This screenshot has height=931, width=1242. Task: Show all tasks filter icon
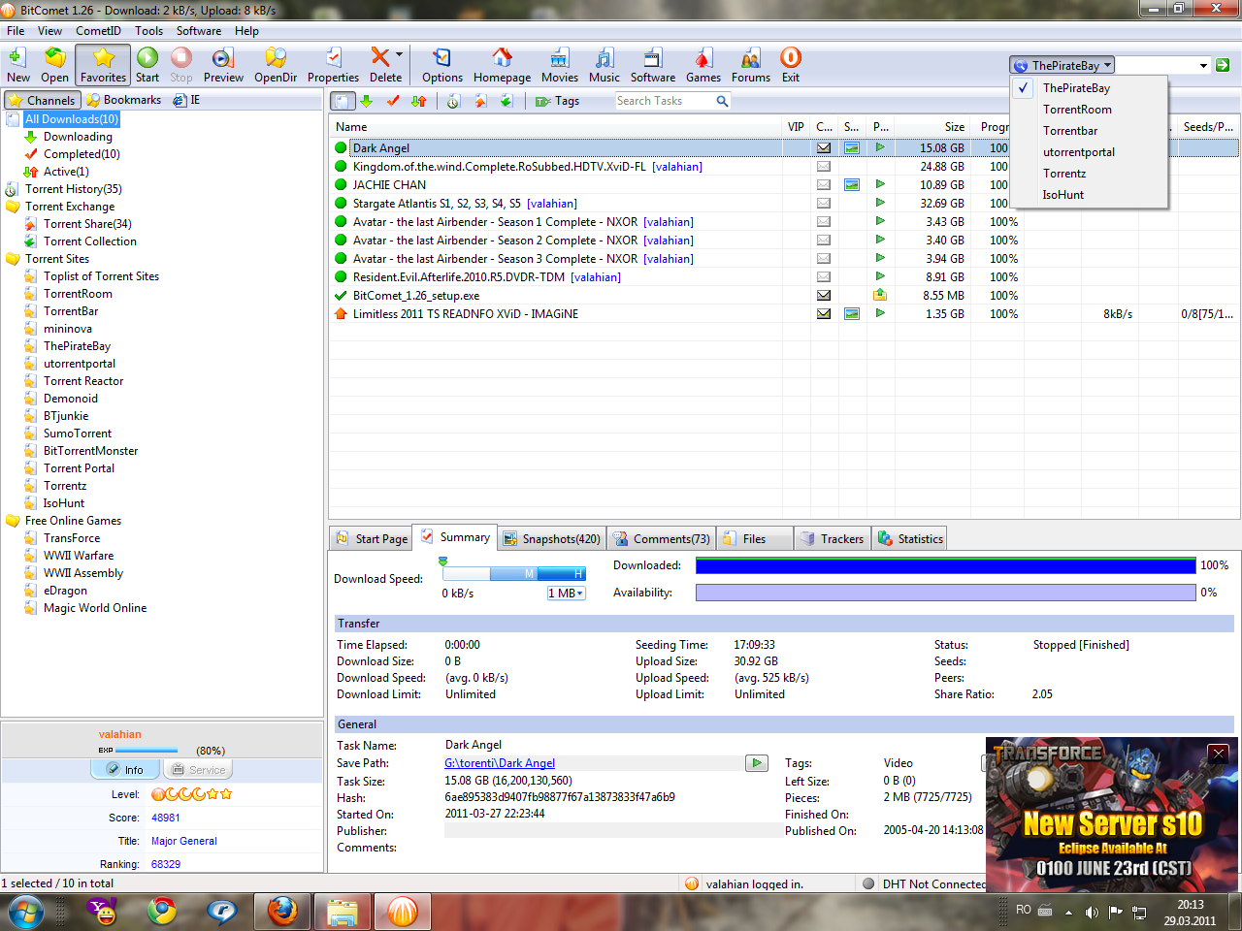343,101
